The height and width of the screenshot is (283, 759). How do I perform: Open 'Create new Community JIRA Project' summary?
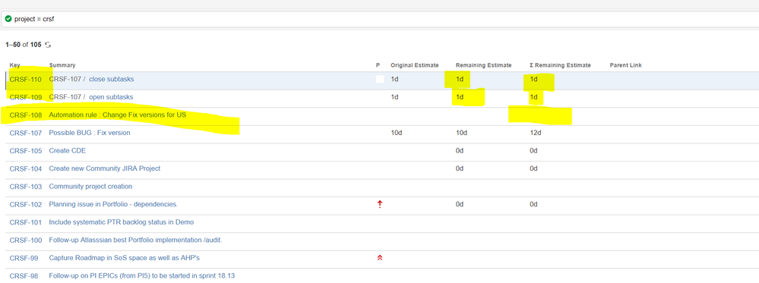point(105,168)
